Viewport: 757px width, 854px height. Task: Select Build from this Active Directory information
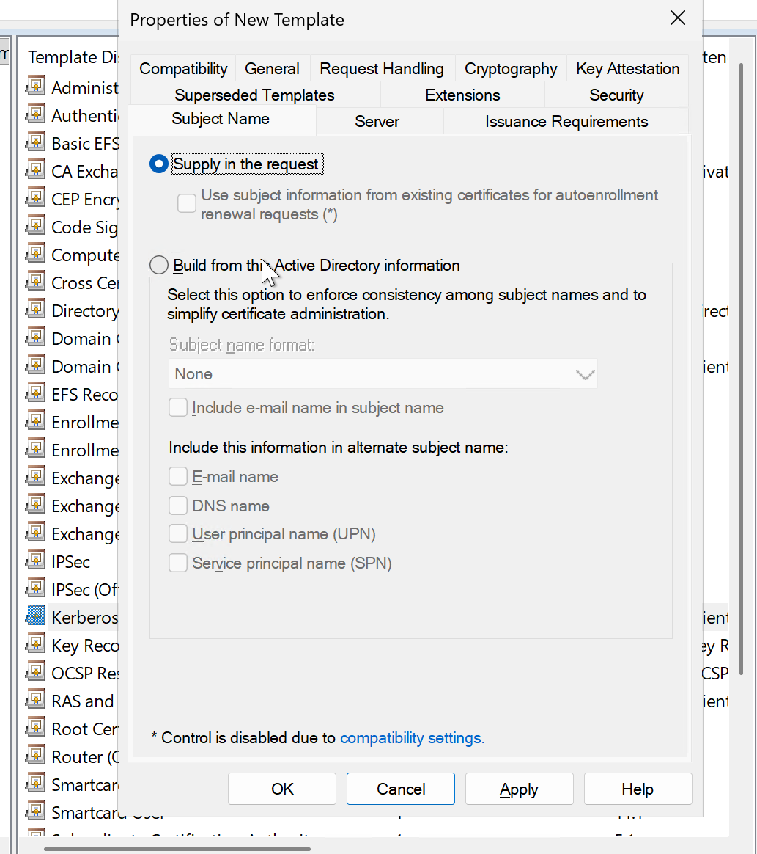coord(159,266)
